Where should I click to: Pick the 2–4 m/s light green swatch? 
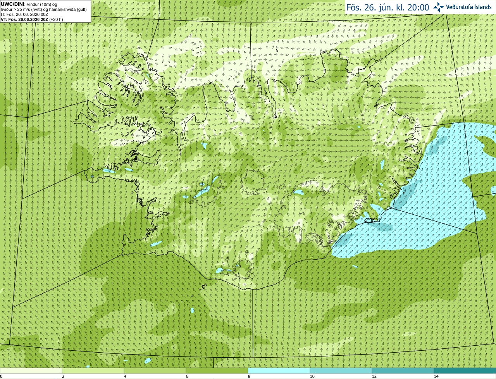click(x=93, y=370)
